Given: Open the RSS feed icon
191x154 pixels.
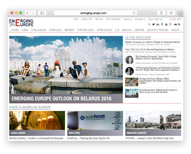Looking at the screenshot, I should coord(179,24).
